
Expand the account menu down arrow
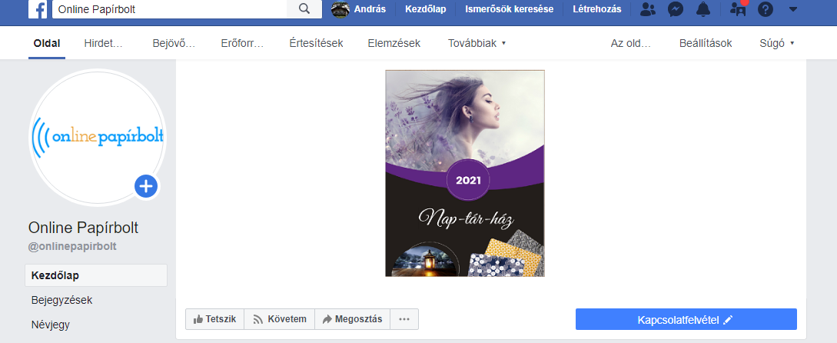(793, 9)
